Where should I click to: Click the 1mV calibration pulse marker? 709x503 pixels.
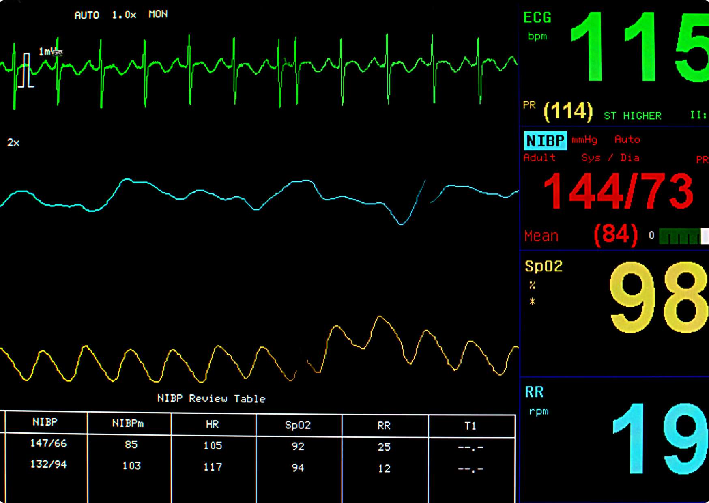(26, 70)
